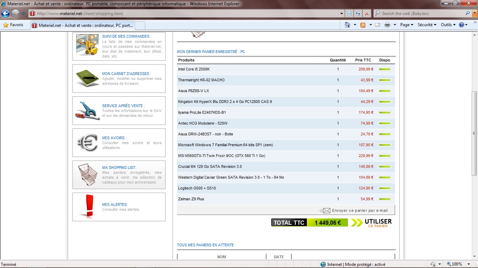Click the browser Back arrow button
The height and width of the screenshot is (268, 478).
point(6,14)
